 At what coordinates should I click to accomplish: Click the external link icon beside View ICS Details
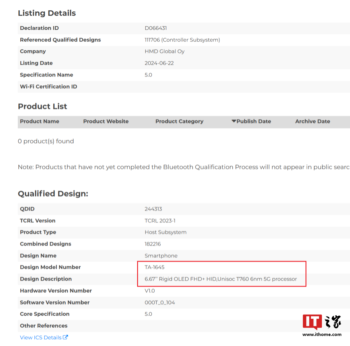click(65, 337)
